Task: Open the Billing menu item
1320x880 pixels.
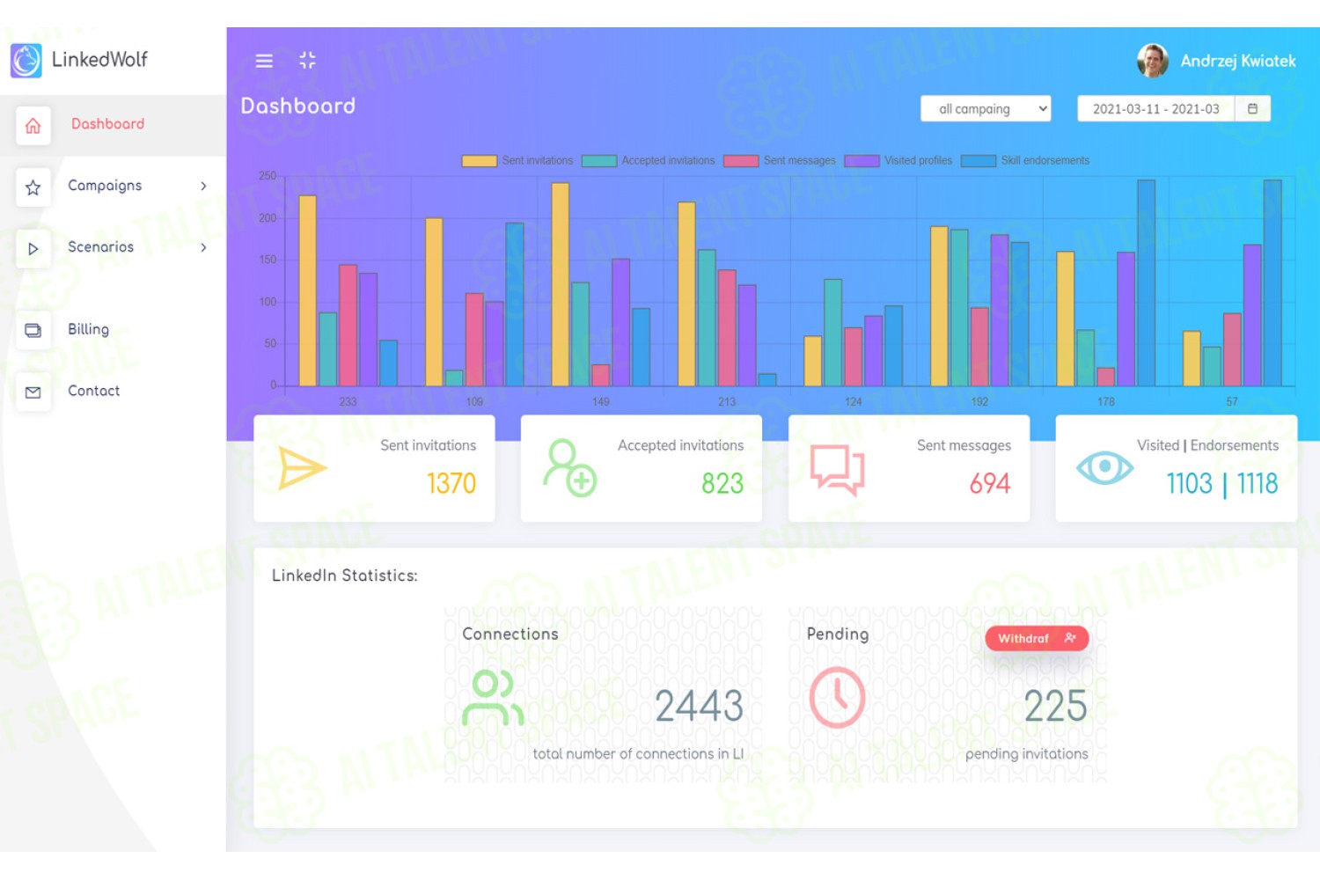Action: pyautogui.click(x=113, y=330)
